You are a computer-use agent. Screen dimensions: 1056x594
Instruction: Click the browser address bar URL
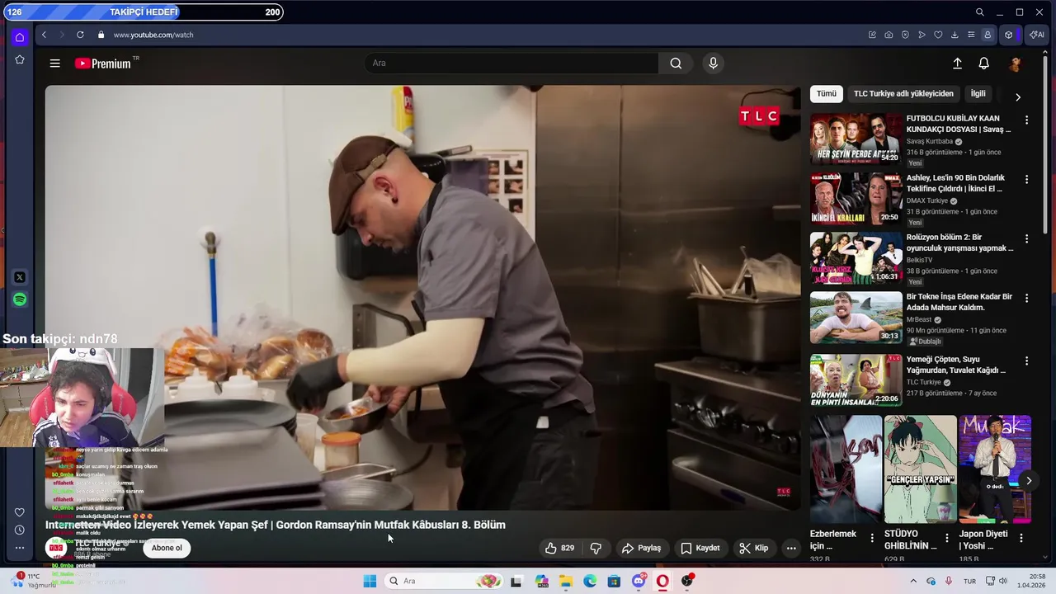click(x=153, y=35)
